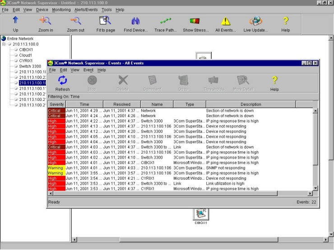Sort events by Severity column header
This screenshot has height=250, width=334.
[56, 105]
